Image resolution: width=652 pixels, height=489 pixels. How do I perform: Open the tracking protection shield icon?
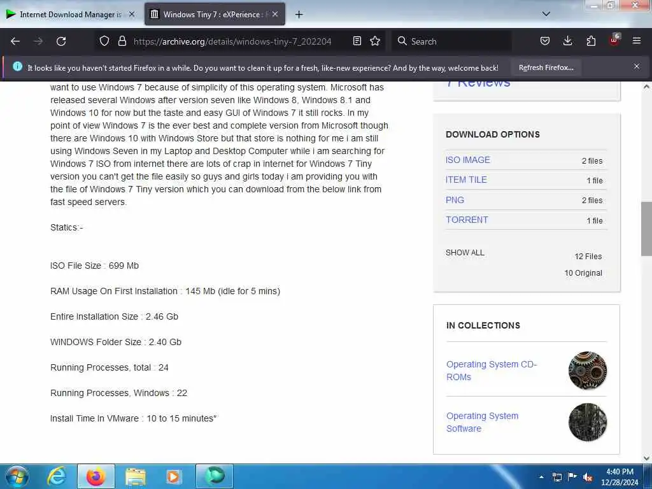[104, 41]
